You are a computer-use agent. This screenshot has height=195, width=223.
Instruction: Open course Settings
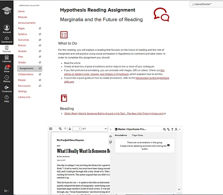point(22,91)
